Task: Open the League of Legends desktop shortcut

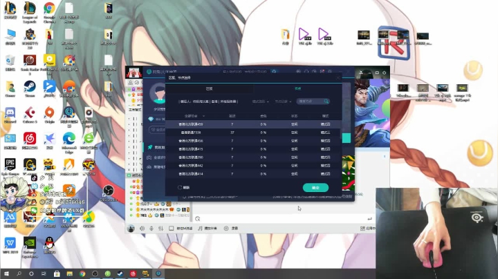Action: click(x=30, y=12)
